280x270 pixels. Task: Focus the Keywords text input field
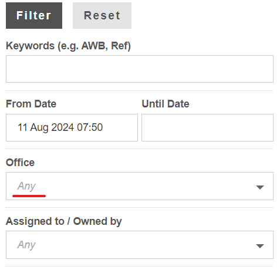pos(140,69)
